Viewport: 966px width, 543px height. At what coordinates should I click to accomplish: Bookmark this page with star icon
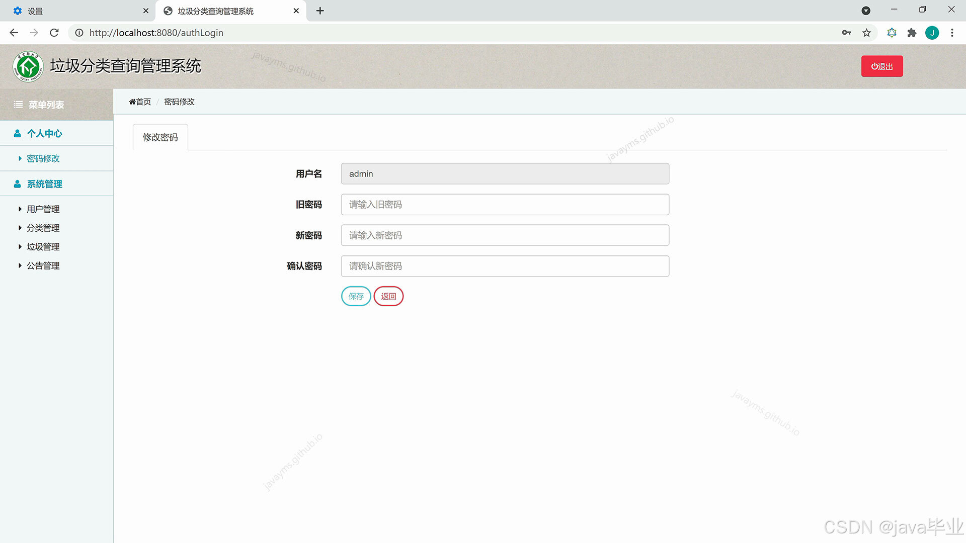866,33
